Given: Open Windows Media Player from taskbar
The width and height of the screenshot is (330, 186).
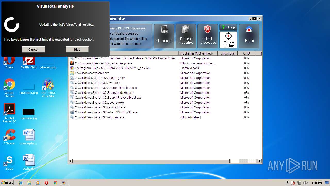Looking at the screenshot, I should (38, 183).
